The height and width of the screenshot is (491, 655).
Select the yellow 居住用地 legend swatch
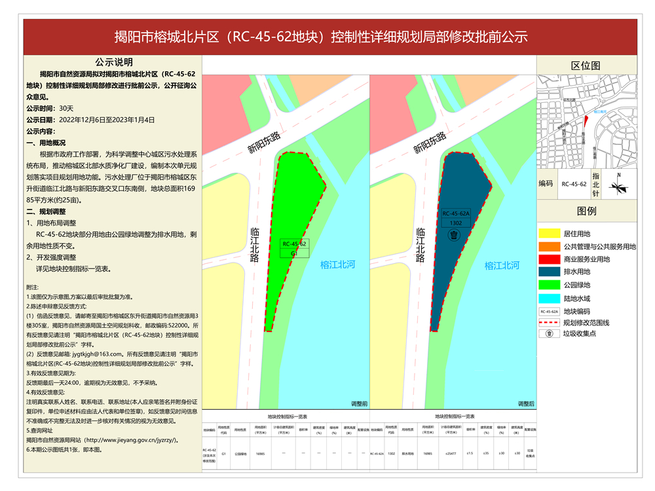549,234
